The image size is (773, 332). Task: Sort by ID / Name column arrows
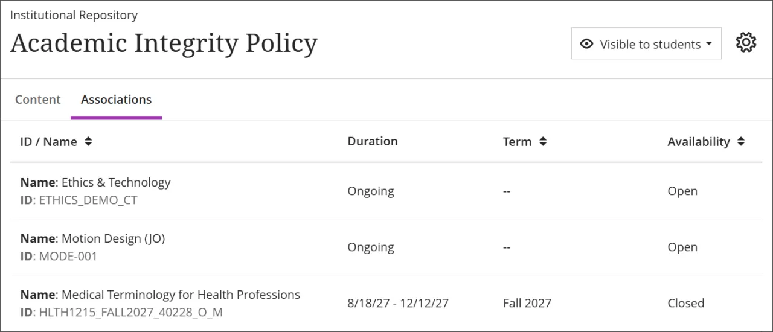88,142
